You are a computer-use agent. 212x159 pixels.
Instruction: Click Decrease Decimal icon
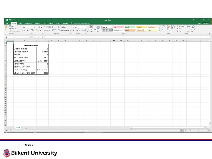[85, 30]
